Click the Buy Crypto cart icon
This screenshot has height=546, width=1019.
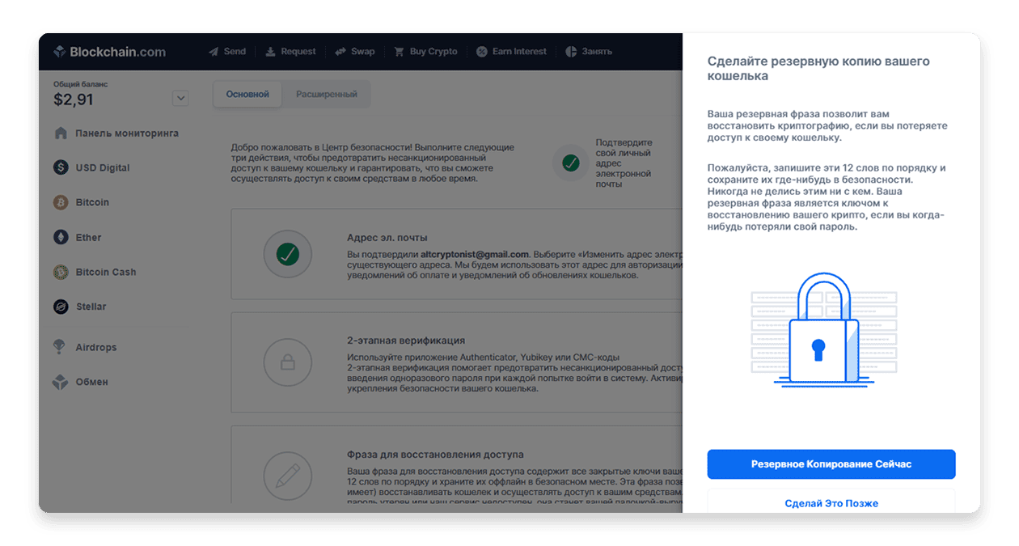point(399,52)
